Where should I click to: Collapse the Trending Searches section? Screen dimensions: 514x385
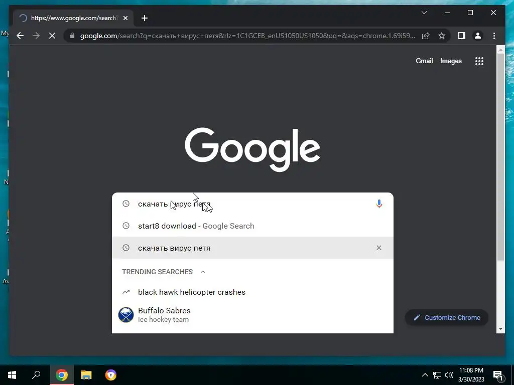(203, 272)
